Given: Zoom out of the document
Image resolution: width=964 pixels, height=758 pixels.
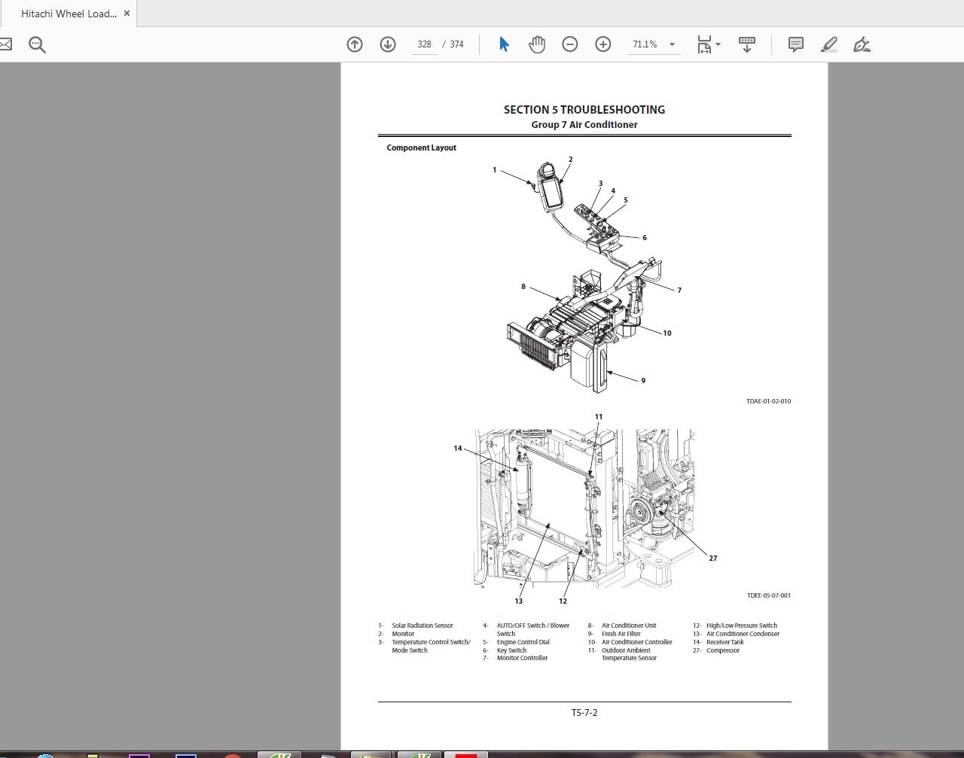Looking at the screenshot, I should click(x=570, y=44).
